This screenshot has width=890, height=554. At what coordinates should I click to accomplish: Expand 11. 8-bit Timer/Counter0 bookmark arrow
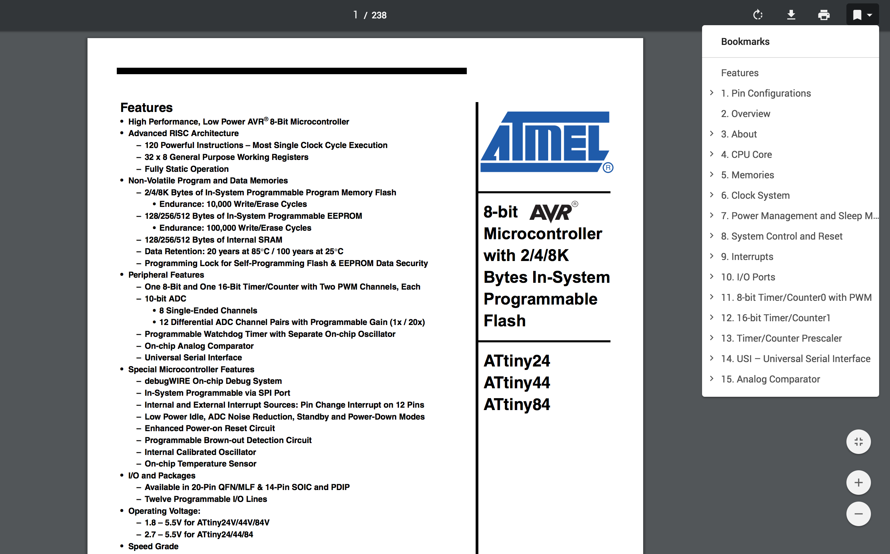712,297
